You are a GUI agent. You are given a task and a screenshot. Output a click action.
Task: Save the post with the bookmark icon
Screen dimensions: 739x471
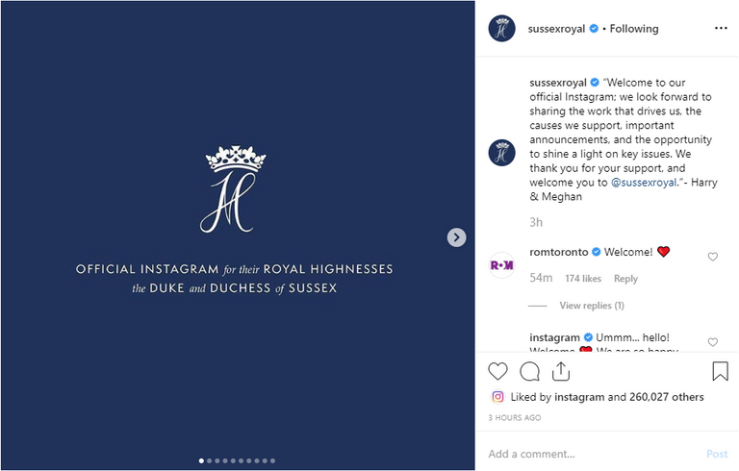(720, 371)
